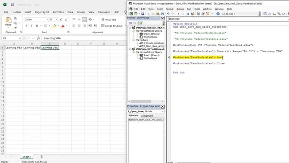Screen dimensions: 289x163
Task: Collapse the VBAProject (TestBook.xlsx) tree node
Action: pyautogui.click(x=130, y=49)
